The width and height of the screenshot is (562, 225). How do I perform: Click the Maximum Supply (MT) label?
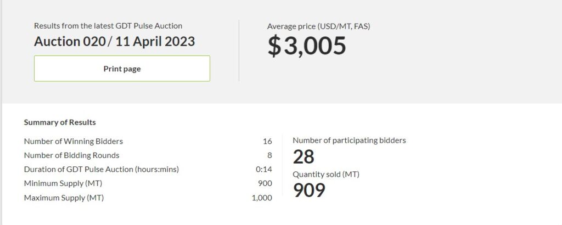64,198
